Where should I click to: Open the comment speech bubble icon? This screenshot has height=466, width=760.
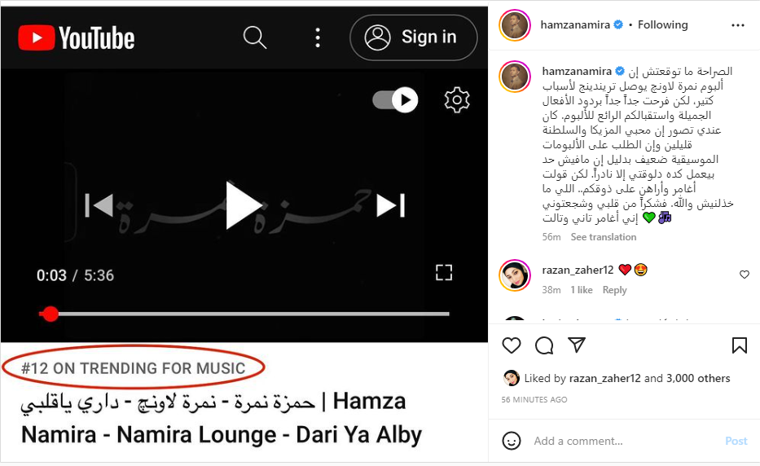[x=544, y=345]
